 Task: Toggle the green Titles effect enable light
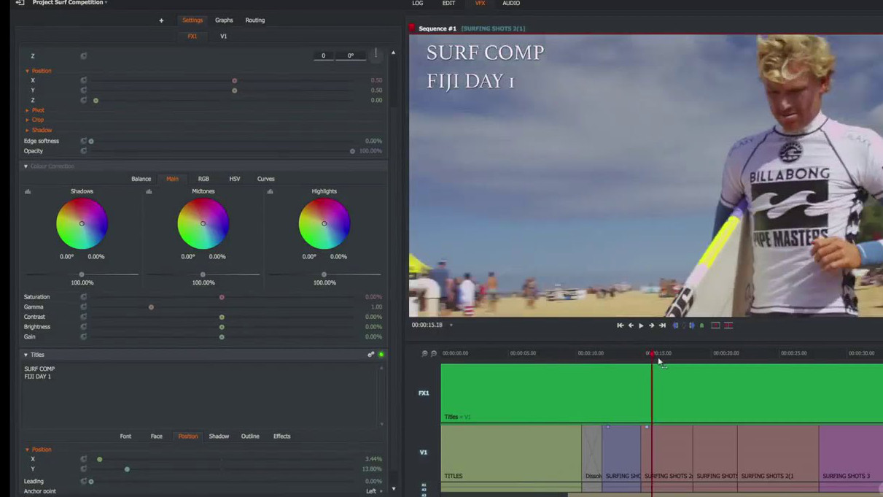coord(381,355)
